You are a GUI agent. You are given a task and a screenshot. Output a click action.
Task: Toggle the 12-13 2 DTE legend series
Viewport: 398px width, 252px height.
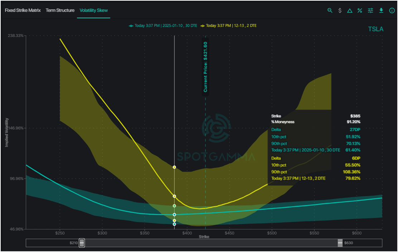pos(228,26)
